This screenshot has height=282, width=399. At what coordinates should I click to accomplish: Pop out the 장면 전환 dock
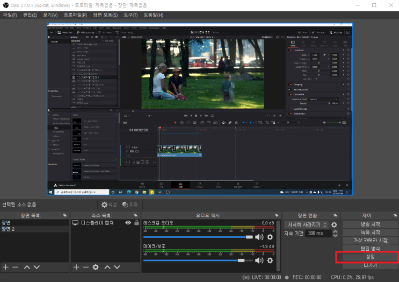[x=335, y=215]
